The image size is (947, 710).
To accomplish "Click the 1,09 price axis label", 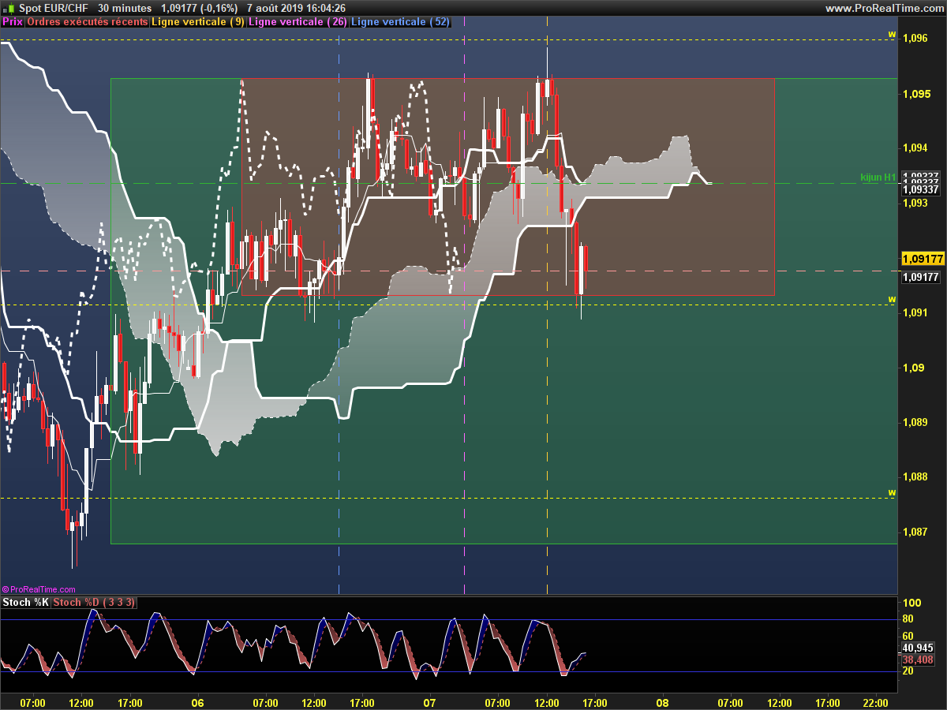I will tap(912, 368).
